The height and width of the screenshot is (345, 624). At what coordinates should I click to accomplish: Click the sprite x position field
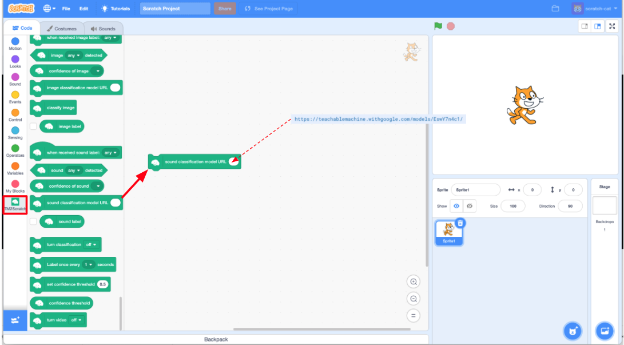click(x=532, y=190)
